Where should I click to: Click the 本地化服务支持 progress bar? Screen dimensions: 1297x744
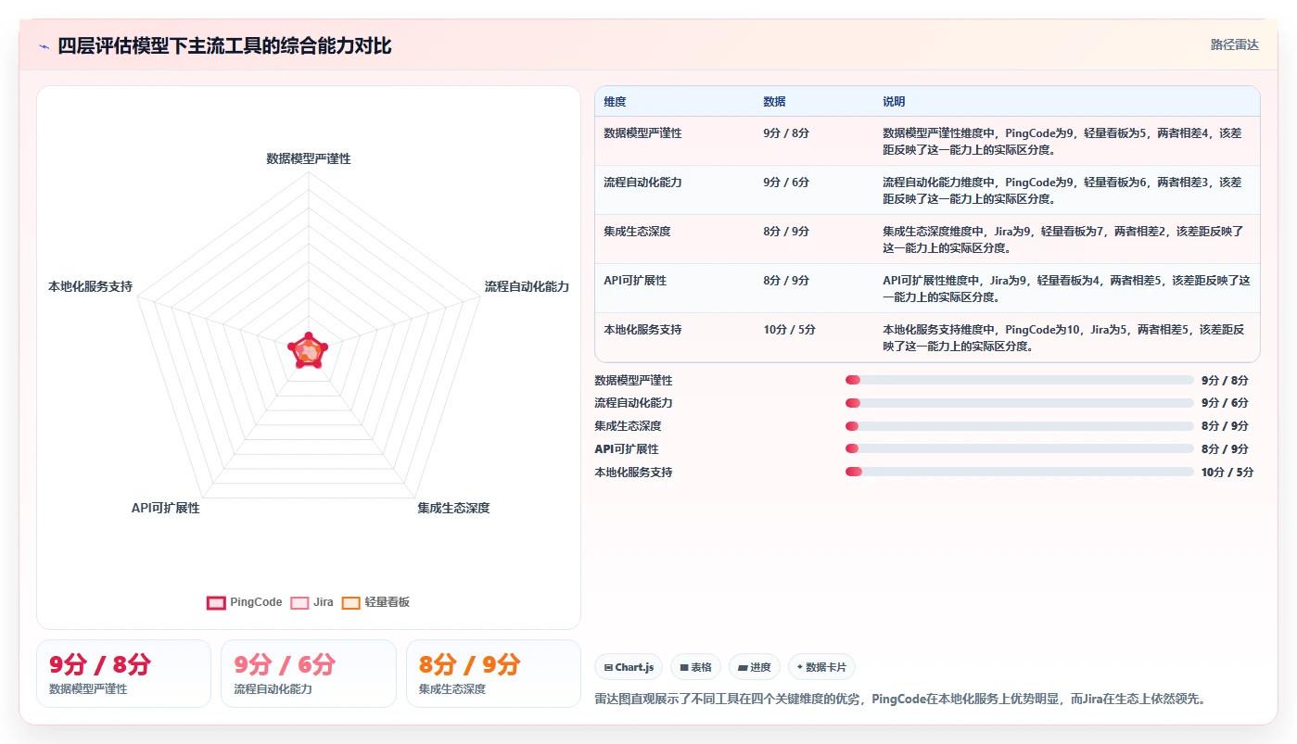[x=1020, y=472]
